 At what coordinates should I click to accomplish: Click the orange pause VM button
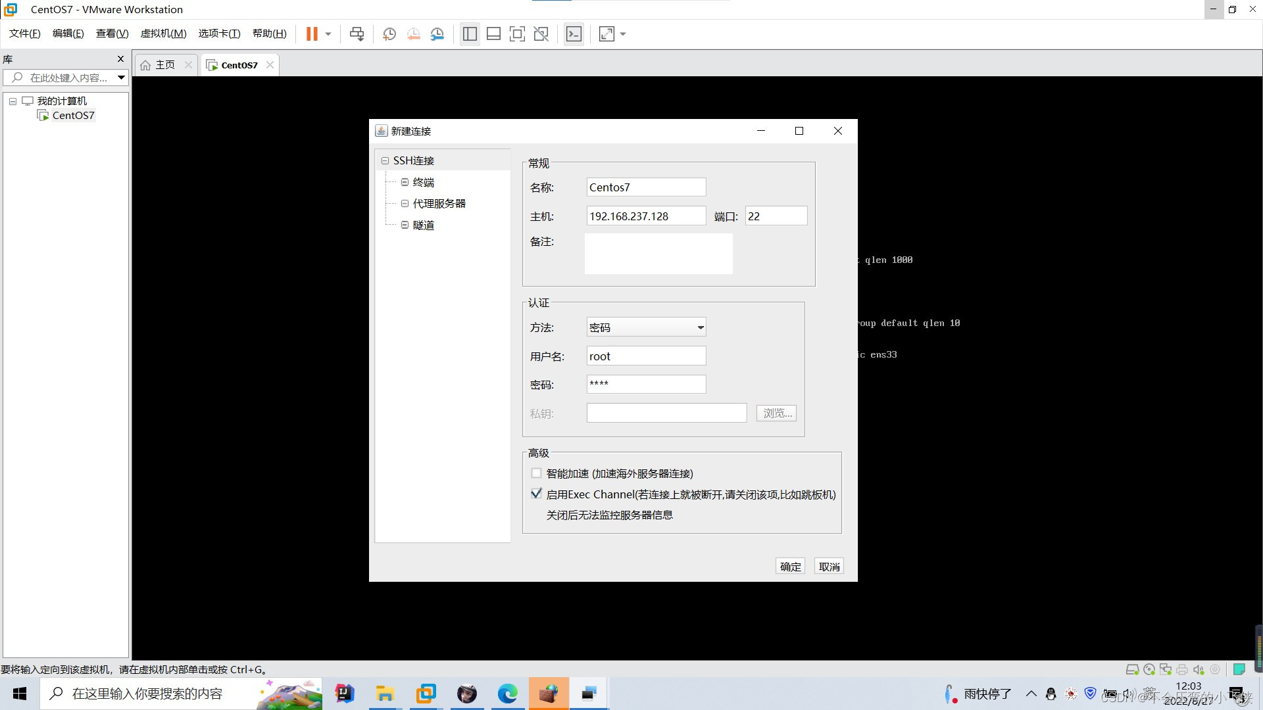[x=312, y=34]
